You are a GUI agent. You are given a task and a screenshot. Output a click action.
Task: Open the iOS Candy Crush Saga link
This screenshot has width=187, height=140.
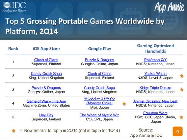pos(46,74)
